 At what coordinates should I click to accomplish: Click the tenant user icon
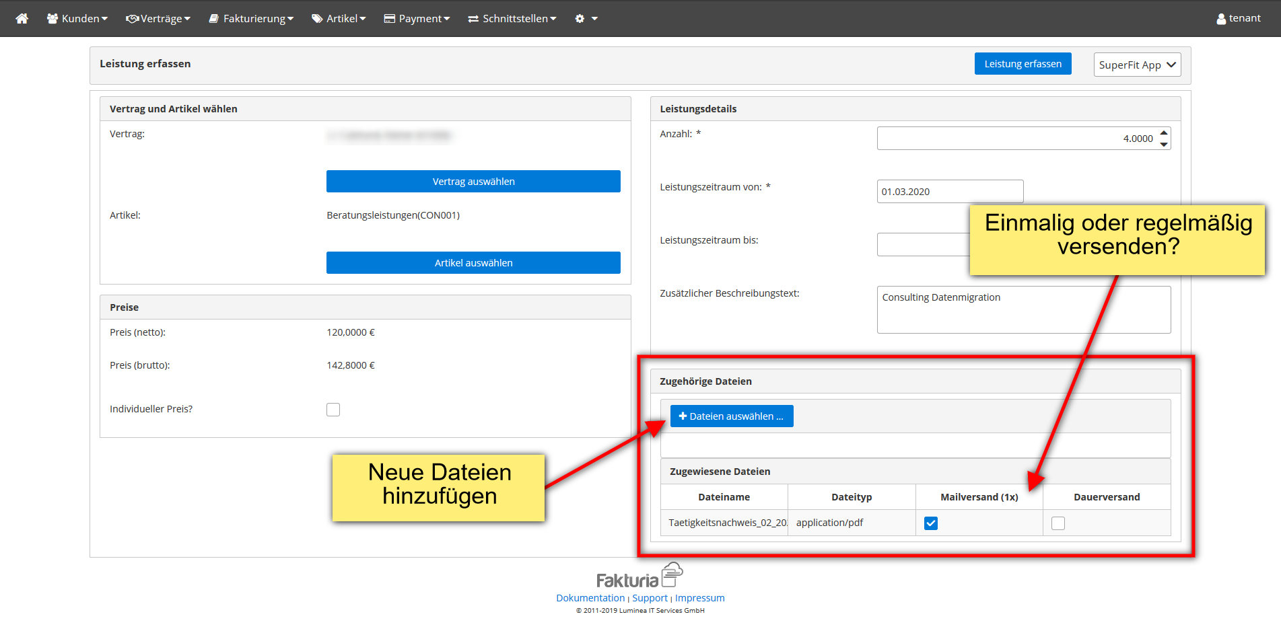[x=1221, y=19]
